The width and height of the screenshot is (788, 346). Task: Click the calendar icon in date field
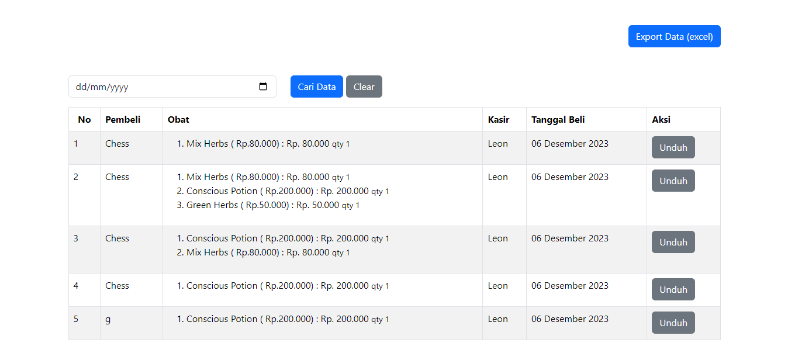coord(263,86)
